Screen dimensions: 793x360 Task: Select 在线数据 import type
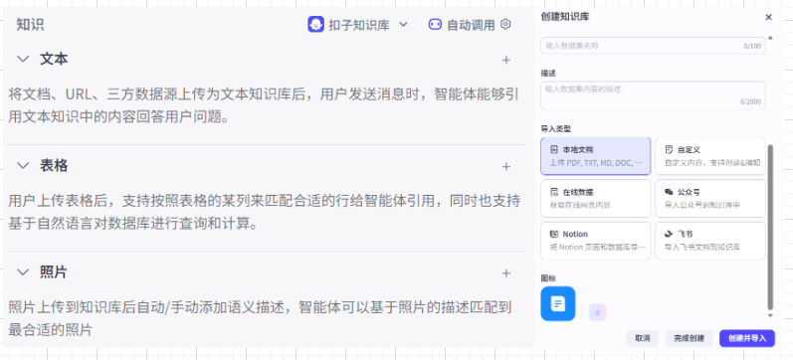click(596, 199)
